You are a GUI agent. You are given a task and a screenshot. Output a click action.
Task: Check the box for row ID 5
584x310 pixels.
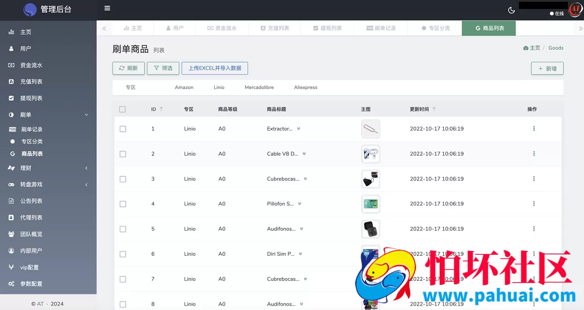[x=123, y=229]
